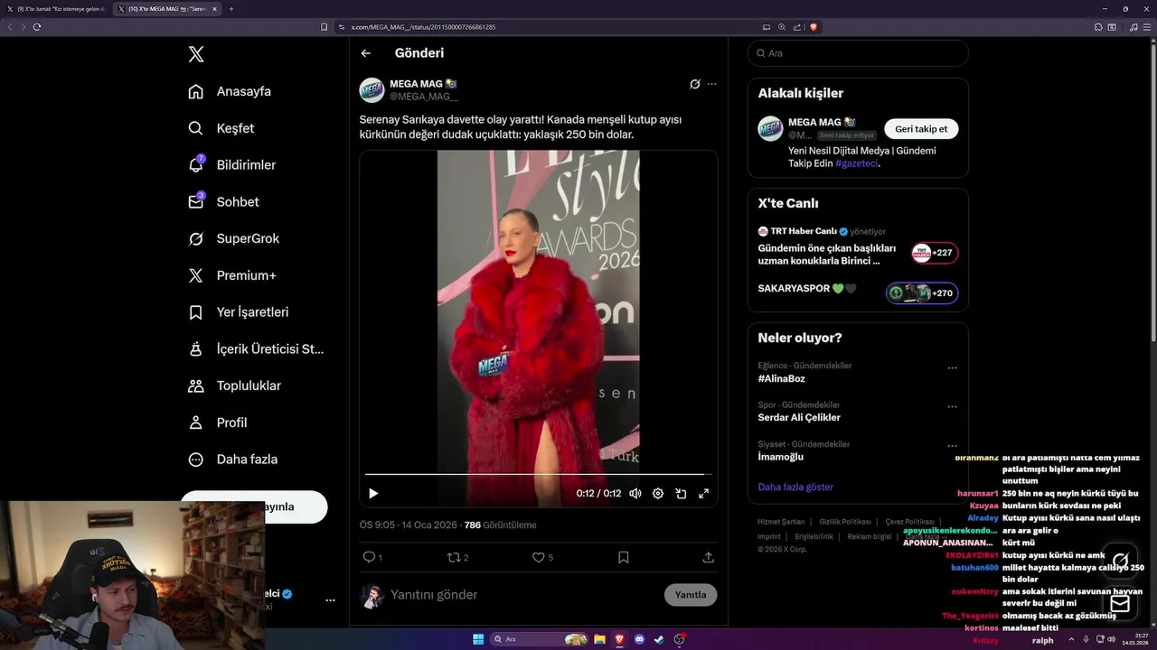Open the post's more options menu
The image size is (1157, 650).
point(712,84)
